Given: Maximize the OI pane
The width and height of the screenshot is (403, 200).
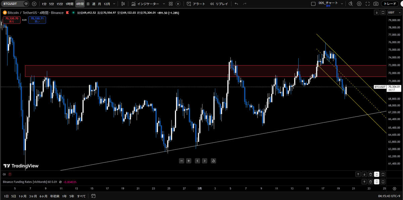Looking at the screenshot, I should point(383,174).
